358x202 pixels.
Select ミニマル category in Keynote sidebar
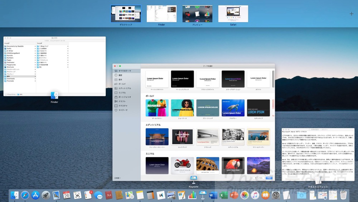[126, 93]
